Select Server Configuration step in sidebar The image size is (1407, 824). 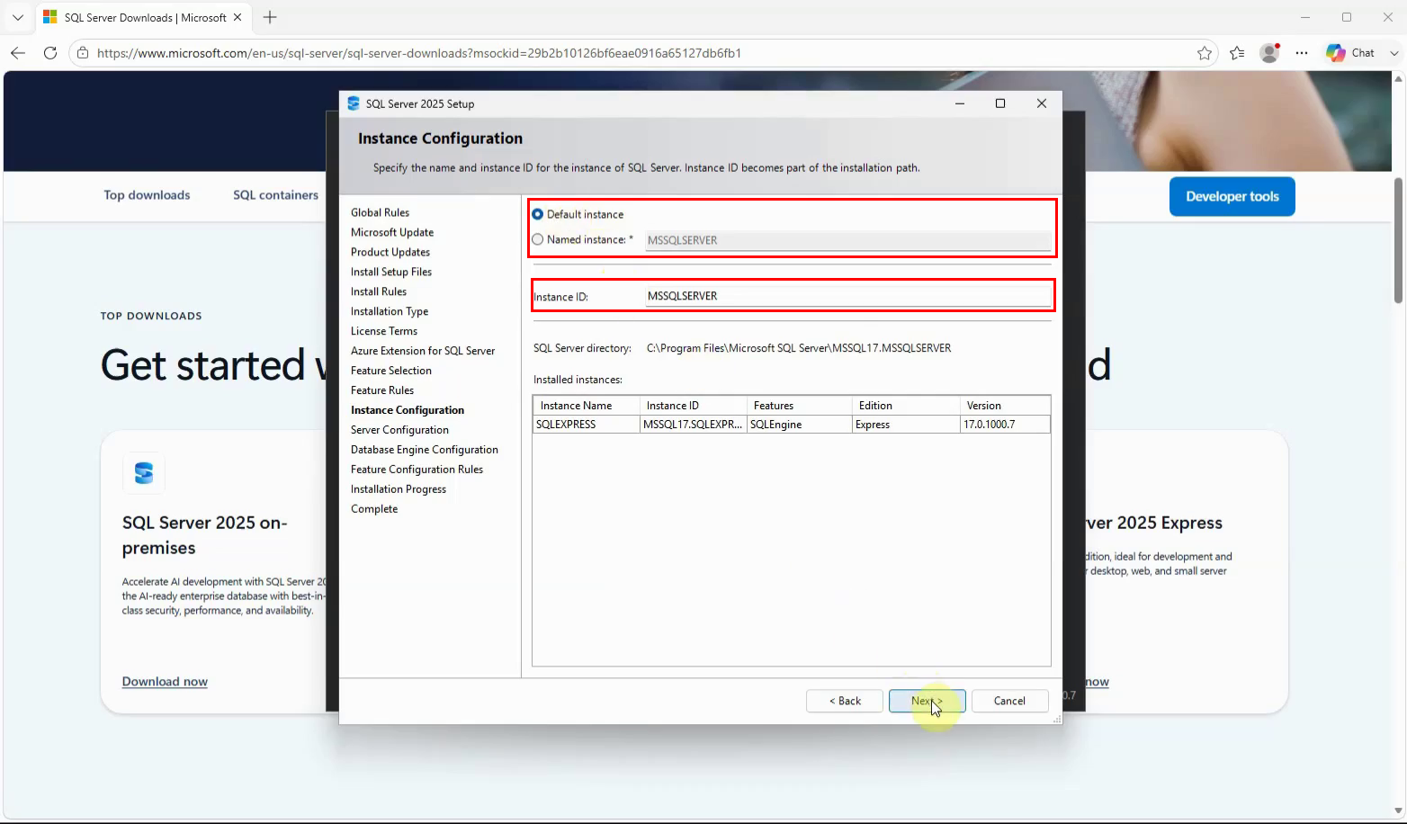point(399,430)
